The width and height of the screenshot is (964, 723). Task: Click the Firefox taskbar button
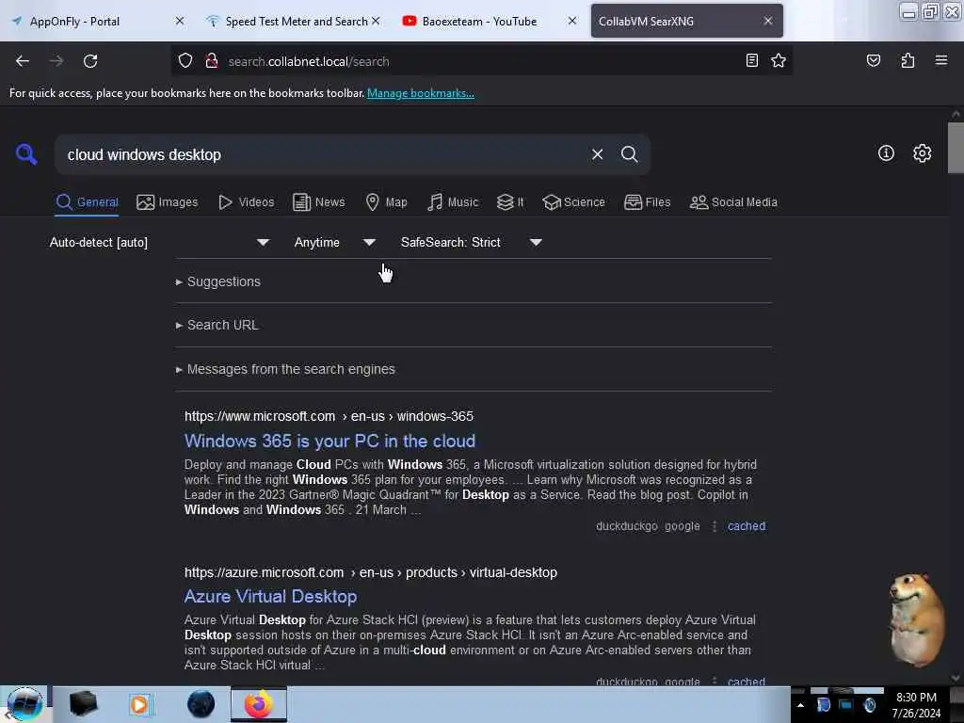(x=259, y=704)
